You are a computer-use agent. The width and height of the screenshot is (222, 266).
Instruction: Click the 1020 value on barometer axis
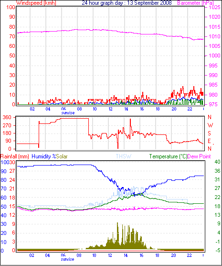point(214,17)
